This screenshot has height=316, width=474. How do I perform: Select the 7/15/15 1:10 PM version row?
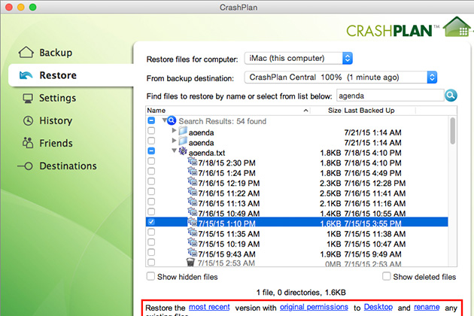(x=297, y=222)
